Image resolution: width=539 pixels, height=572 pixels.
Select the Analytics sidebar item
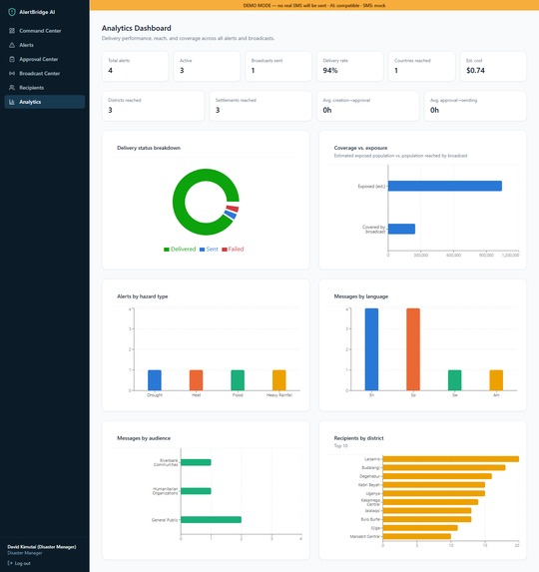coord(45,102)
